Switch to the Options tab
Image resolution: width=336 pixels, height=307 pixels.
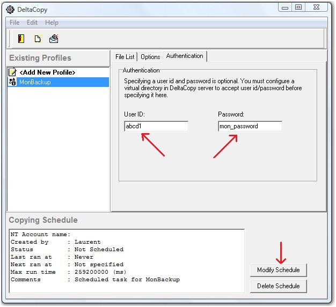[x=150, y=57]
